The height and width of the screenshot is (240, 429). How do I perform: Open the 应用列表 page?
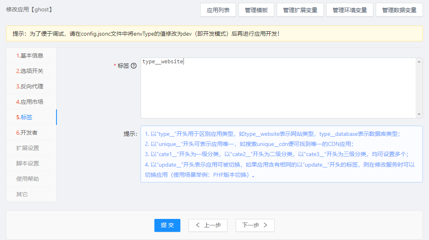[218, 10]
